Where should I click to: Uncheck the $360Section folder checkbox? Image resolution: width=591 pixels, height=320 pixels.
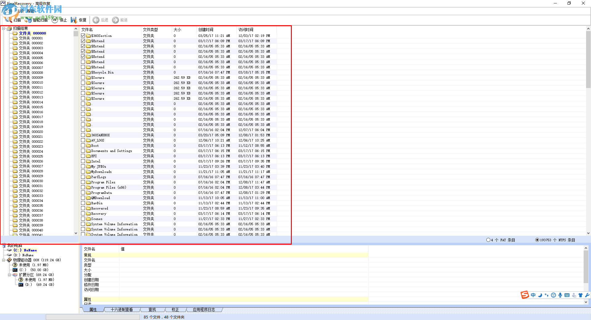tap(83, 35)
